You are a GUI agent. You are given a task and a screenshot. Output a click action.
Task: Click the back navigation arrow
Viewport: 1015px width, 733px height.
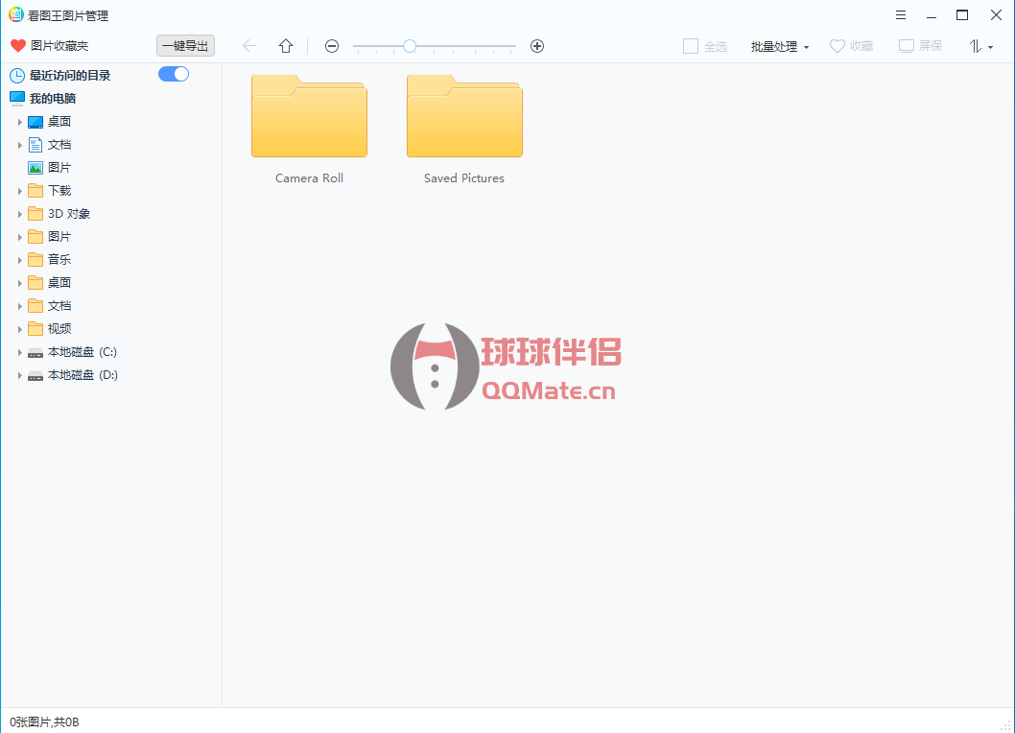[249, 46]
